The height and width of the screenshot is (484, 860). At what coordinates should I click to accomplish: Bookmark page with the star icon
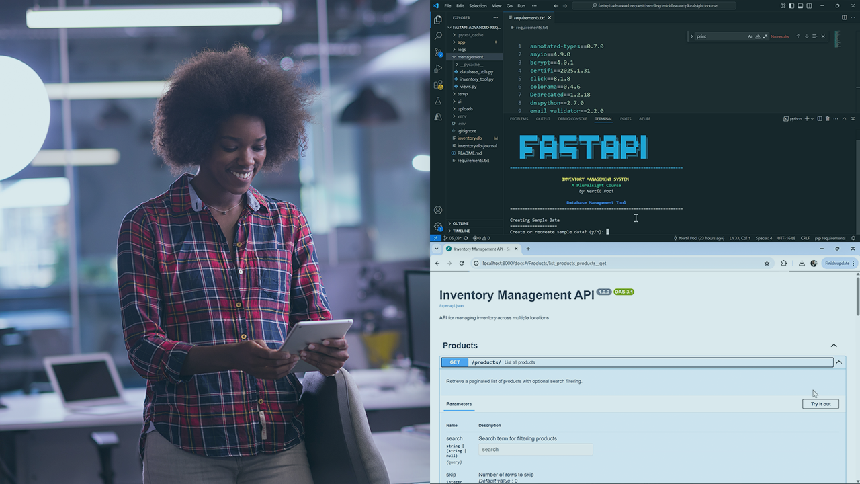point(767,264)
